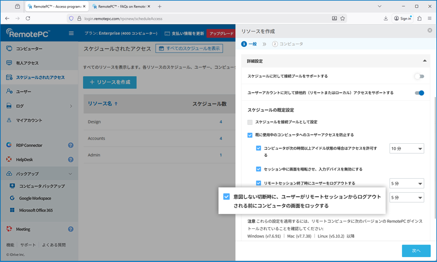Uncheck セッション中に画面を暗転させる checkbox
Viewport: 437px width, 262px height.
tap(258, 169)
